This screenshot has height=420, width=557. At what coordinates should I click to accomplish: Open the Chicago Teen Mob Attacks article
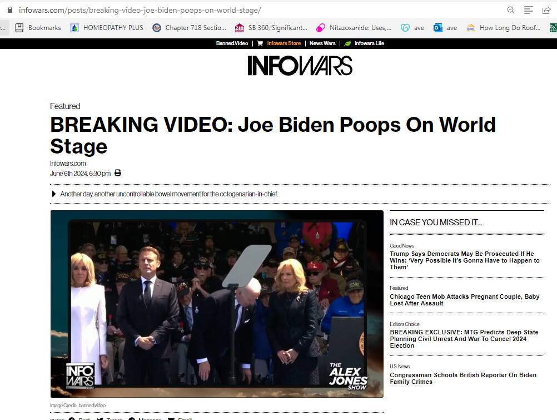point(465,300)
